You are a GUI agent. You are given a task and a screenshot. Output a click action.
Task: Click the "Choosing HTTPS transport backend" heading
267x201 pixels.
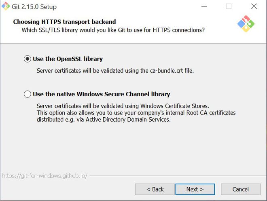(64, 22)
